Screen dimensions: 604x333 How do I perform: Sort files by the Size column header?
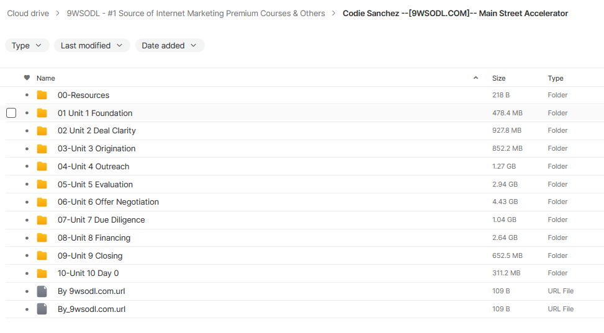pos(498,78)
